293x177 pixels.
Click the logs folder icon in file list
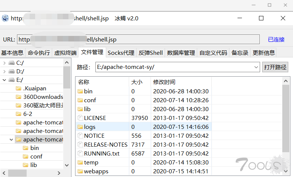click(80, 127)
